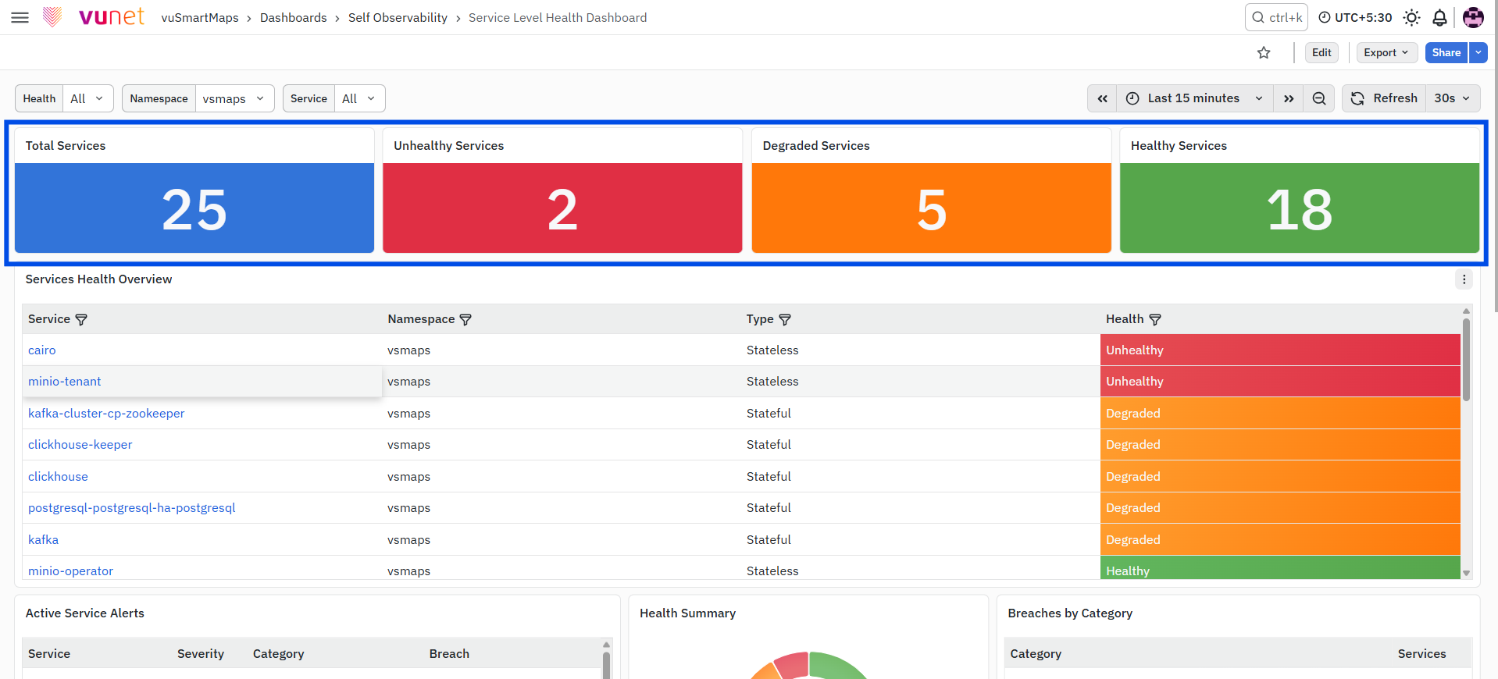Open the minio-tenant service link

(65, 382)
